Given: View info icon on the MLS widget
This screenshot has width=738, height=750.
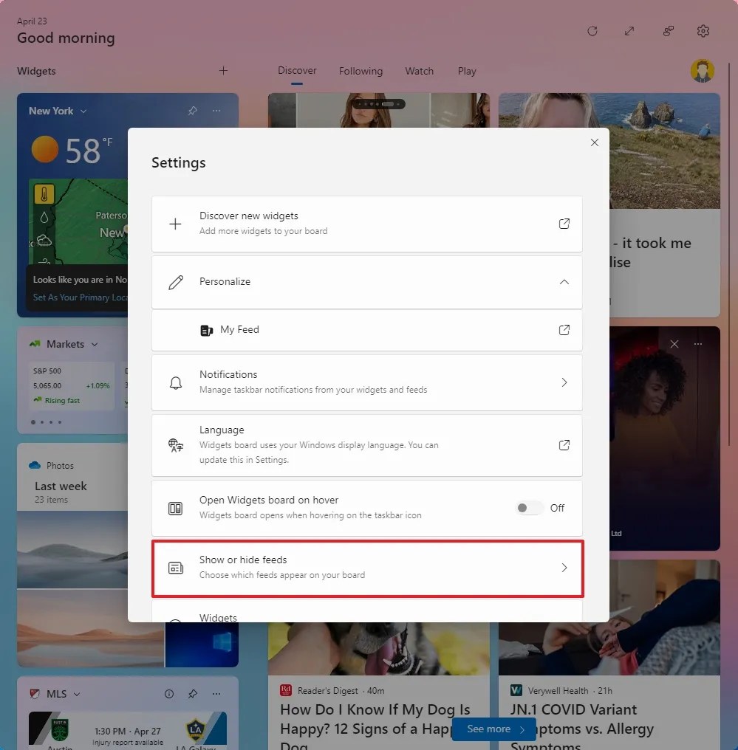Looking at the screenshot, I should (168, 693).
